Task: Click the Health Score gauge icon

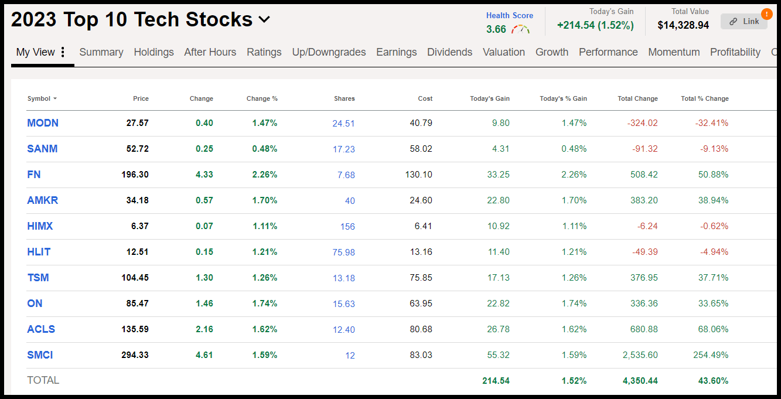Action: (x=520, y=29)
